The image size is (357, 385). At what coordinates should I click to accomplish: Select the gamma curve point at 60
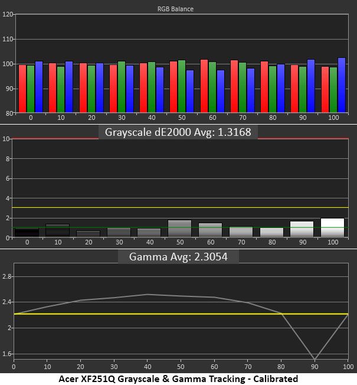(214, 297)
